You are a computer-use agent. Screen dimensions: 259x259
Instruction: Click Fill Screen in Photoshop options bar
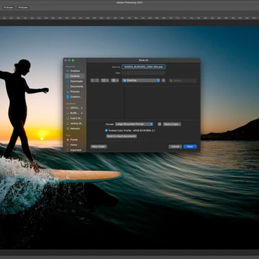coord(23,8)
